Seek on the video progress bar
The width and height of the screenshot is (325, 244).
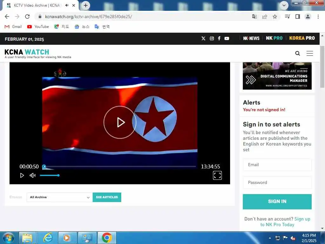click(119, 166)
